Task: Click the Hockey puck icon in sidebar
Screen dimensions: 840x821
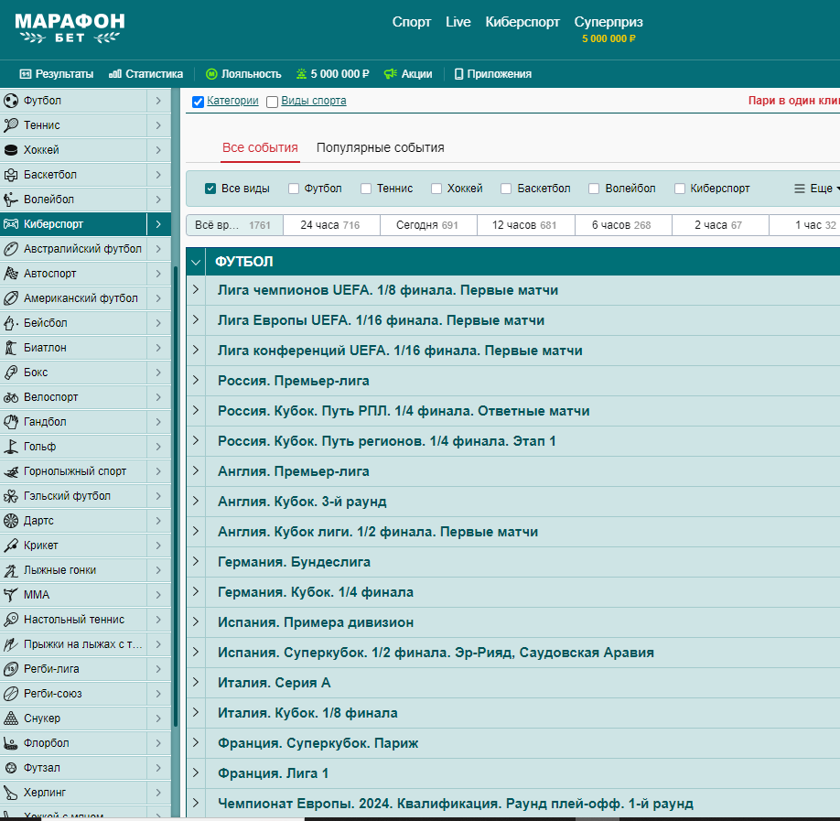Action: (x=11, y=150)
